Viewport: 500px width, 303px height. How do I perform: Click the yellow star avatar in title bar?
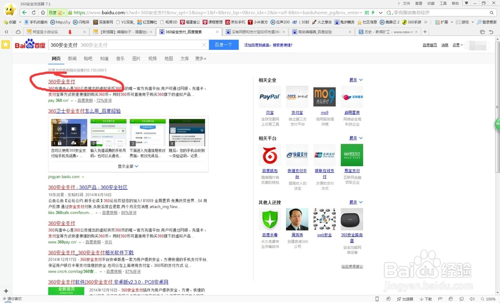[x=9, y=9]
